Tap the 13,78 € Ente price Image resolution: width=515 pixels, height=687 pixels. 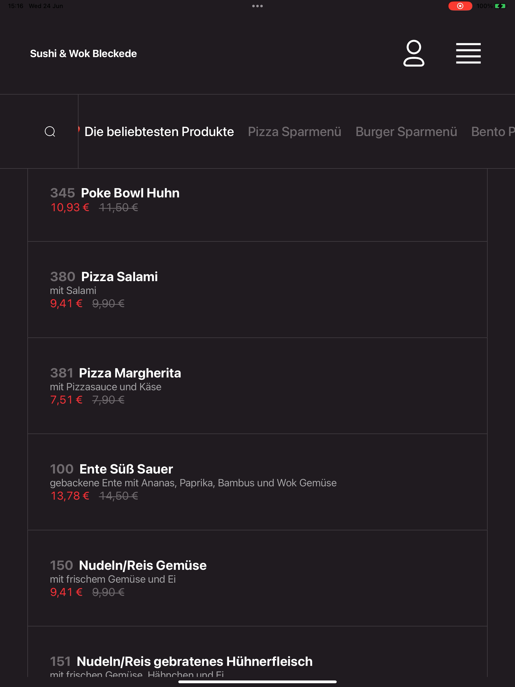(x=70, y=496)
